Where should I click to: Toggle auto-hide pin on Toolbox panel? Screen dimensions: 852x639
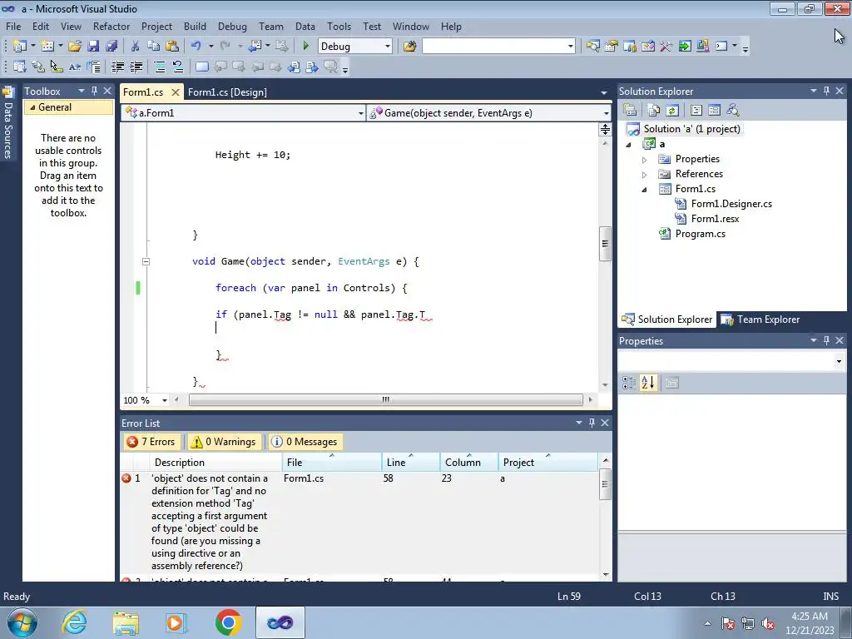tap(95, 91)
